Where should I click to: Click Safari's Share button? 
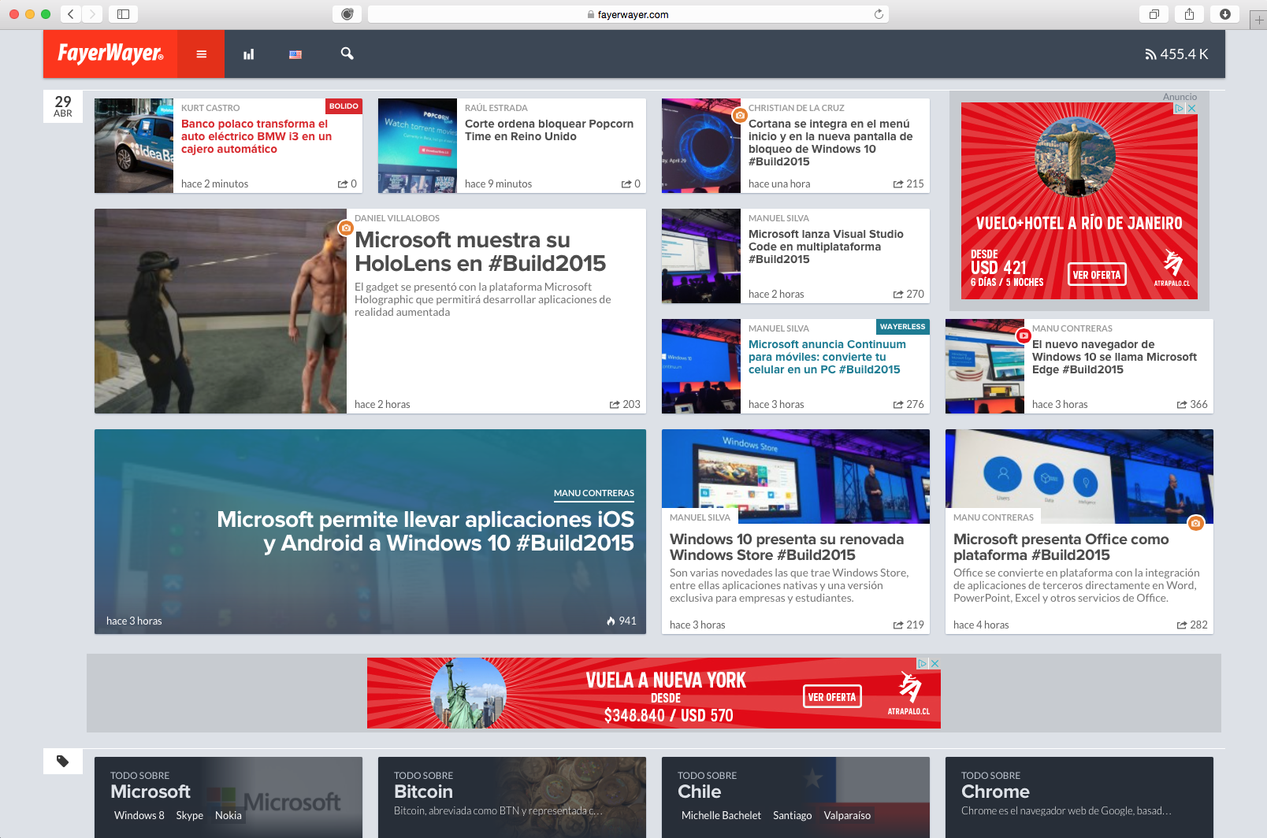coord(1189,14)
